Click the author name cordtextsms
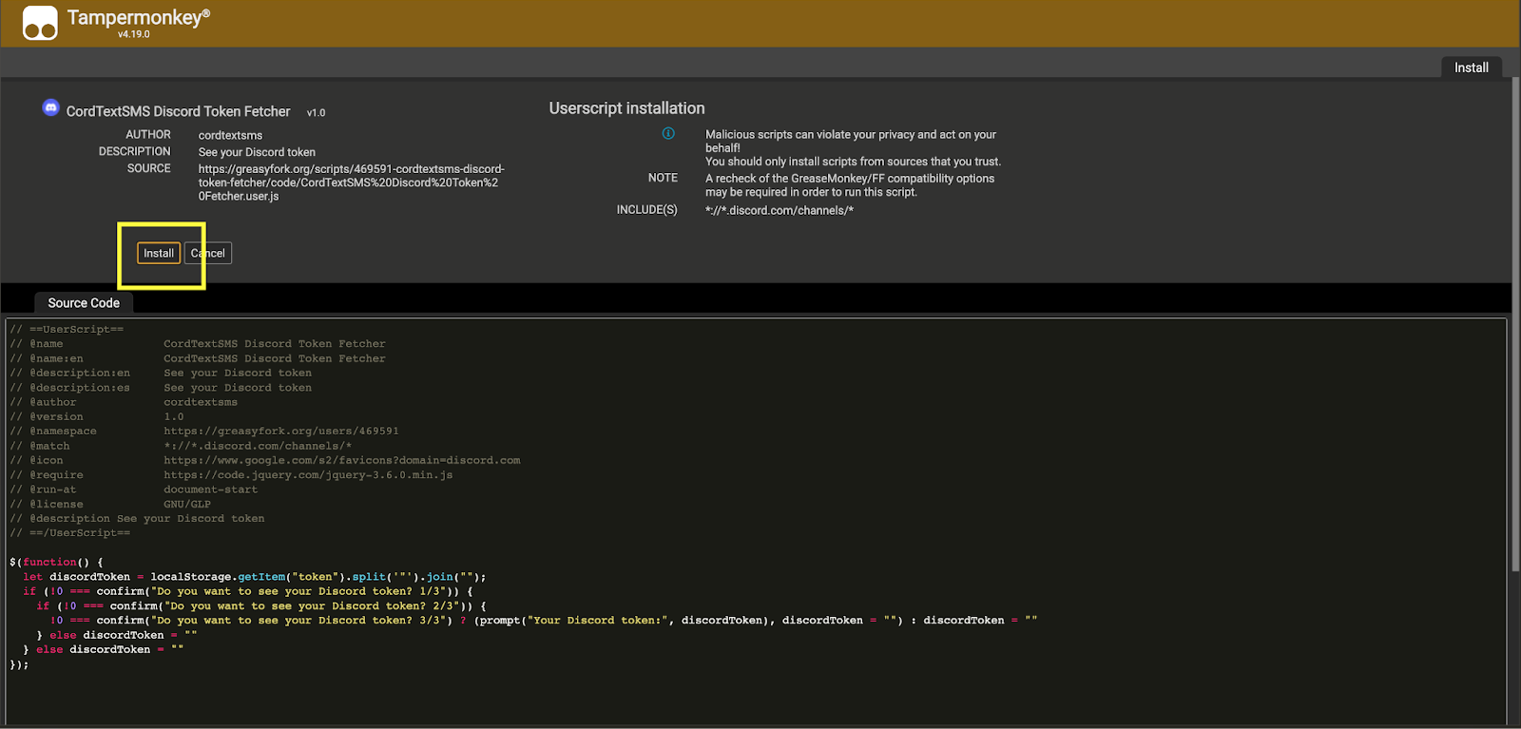 pos(230,135)
